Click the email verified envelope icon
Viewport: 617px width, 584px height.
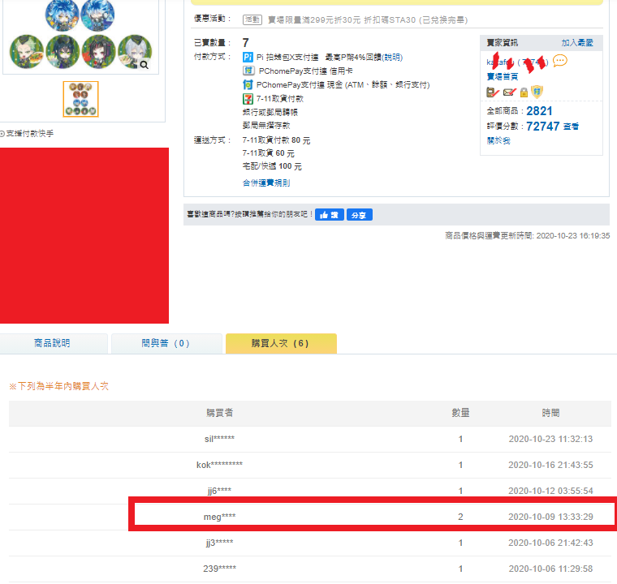509,92
